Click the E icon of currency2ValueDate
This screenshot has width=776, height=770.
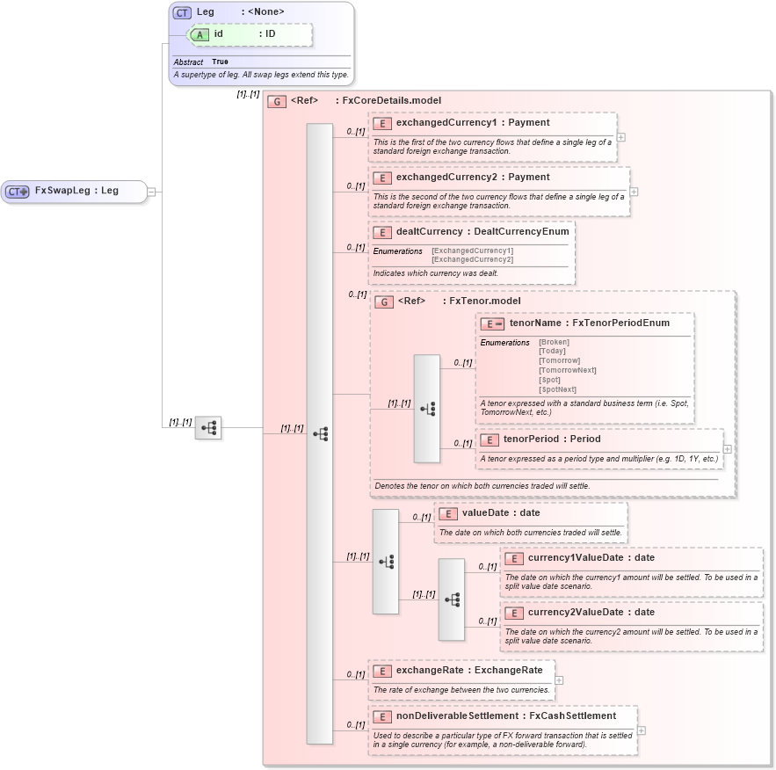click(514, 614)
